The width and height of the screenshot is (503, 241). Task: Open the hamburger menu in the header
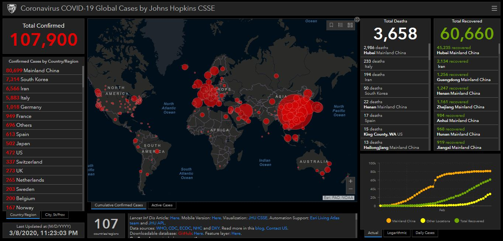click(494, 8)
